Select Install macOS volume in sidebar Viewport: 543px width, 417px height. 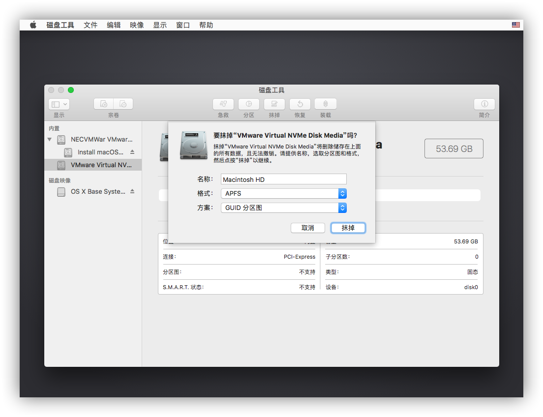[x=93, y=152]
